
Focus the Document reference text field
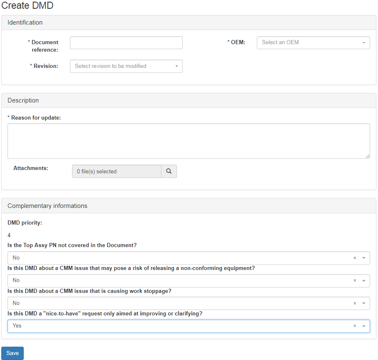(126, 43)
